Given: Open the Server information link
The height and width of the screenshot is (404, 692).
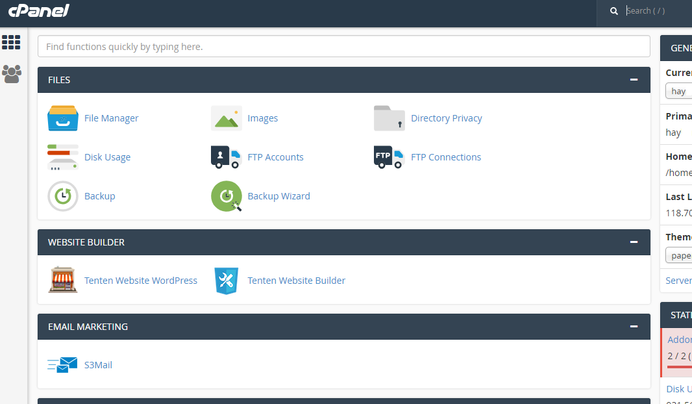Looking at the screenshot, I should pyautogui.click(x=679, y=281).
